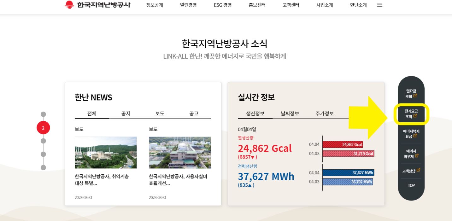The image size is (452, 221).
Task: Click pink 04.03 31,719 Gcal bar
Action: point(348,154)
